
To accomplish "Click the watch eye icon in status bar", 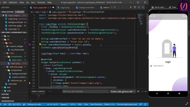I will [5, 104].
